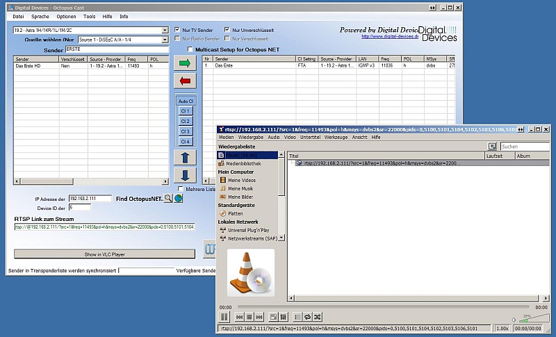Pause playback in VLC

pos(224,317)
